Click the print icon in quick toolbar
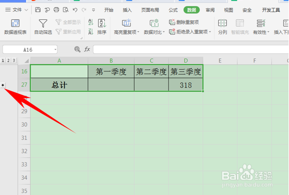Image resolution: width=289 pixels, height=195 pixels. point(56,9)
